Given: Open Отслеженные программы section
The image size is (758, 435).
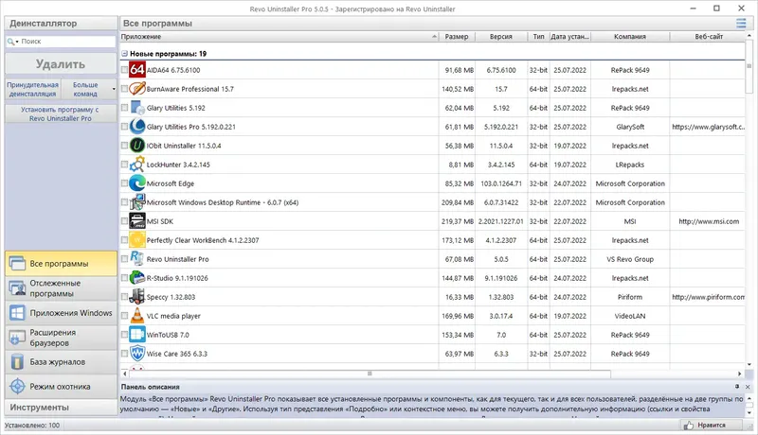Looking at the screenshot, I should pos(61,288).
